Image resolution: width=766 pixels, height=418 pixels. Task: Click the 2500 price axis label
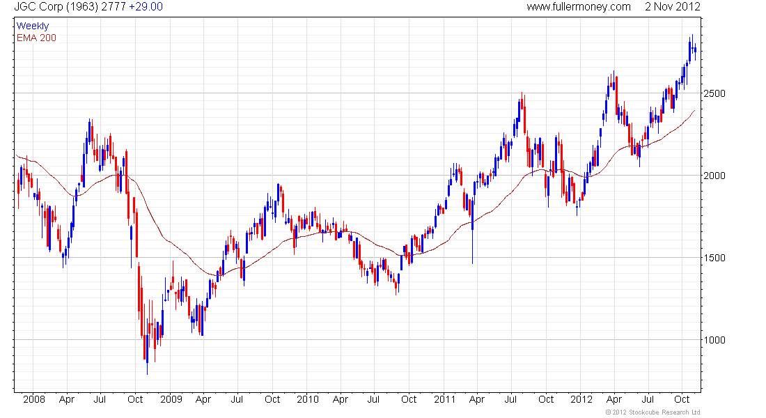click(x=714, y=93)
